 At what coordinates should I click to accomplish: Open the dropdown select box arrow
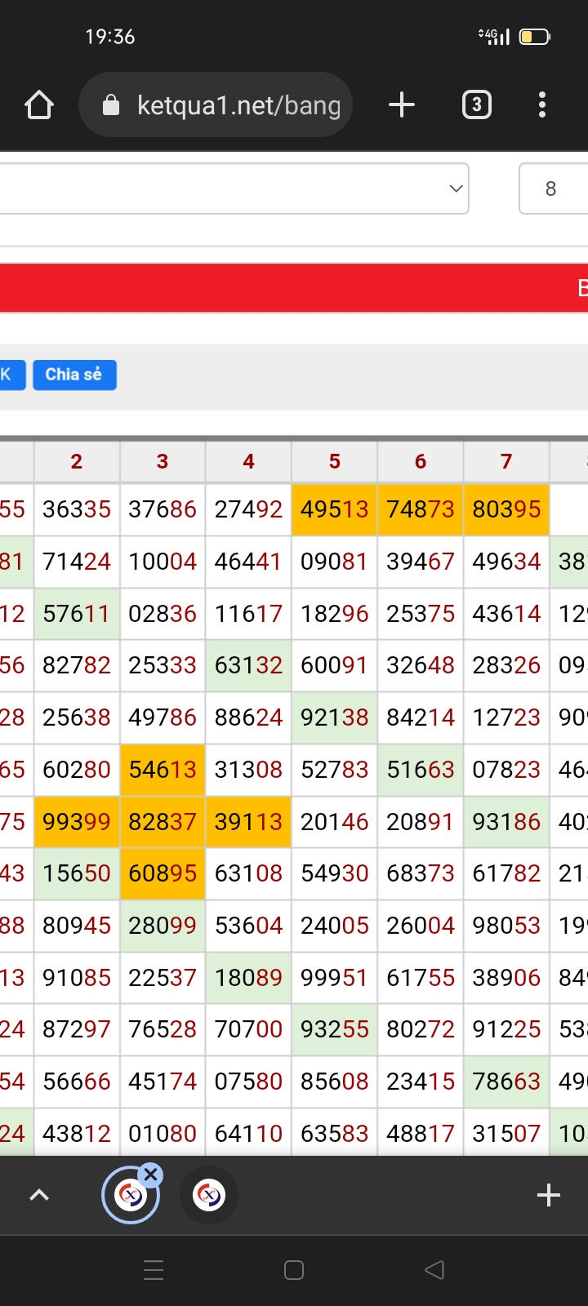[x=456, y=189]
